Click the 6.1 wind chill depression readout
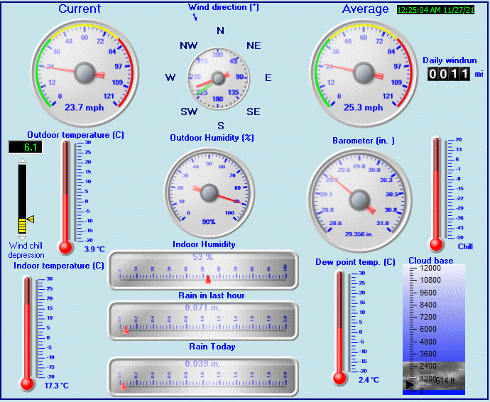The width and height of the screenshot is (490, 402). click(26, 147)
